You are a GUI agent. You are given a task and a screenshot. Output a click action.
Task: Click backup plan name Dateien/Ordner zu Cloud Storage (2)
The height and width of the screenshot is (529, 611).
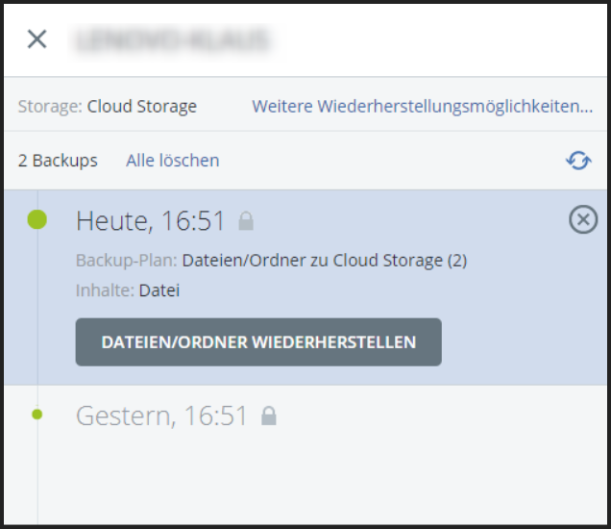(x=324, y=261)
